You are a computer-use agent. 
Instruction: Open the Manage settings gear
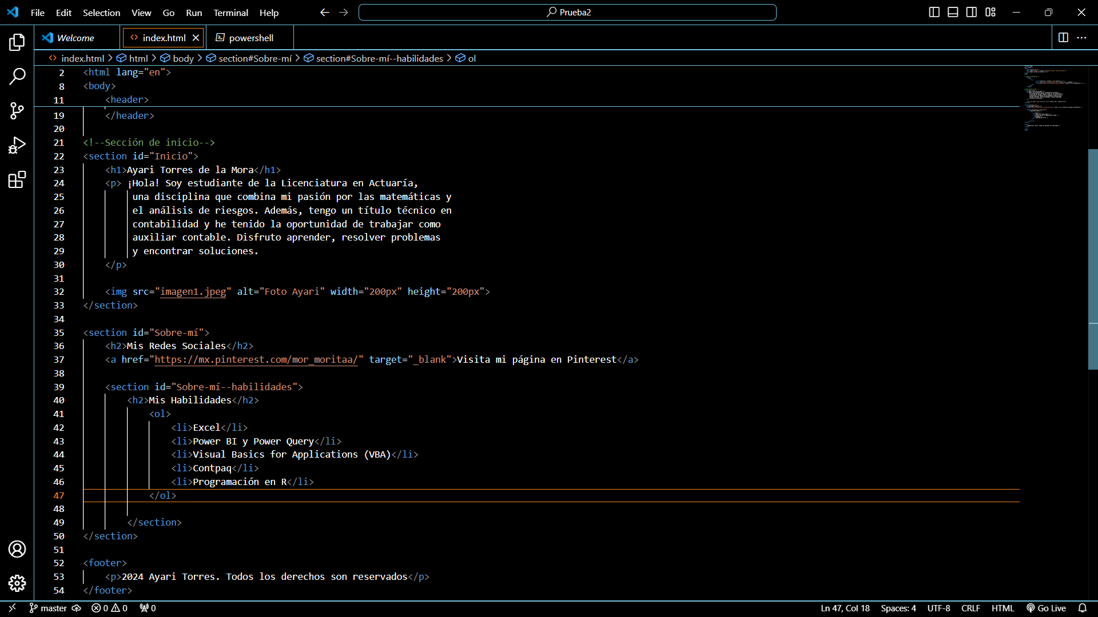(x=17, y=583)
